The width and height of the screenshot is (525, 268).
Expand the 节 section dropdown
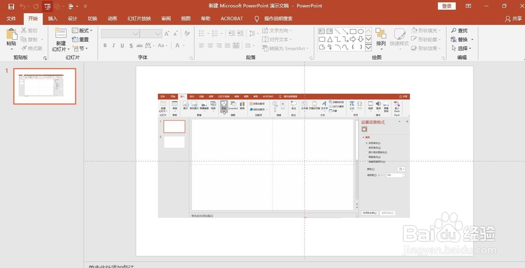pos(80,48)
